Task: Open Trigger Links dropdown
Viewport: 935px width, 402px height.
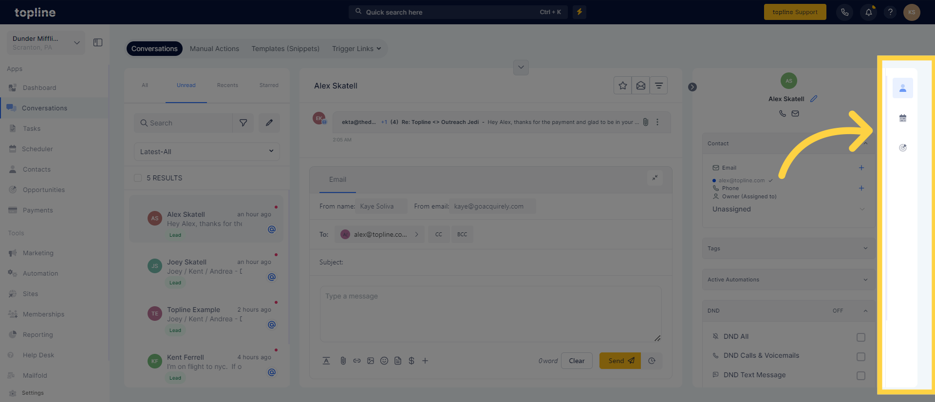Action: tap(356, 49)
